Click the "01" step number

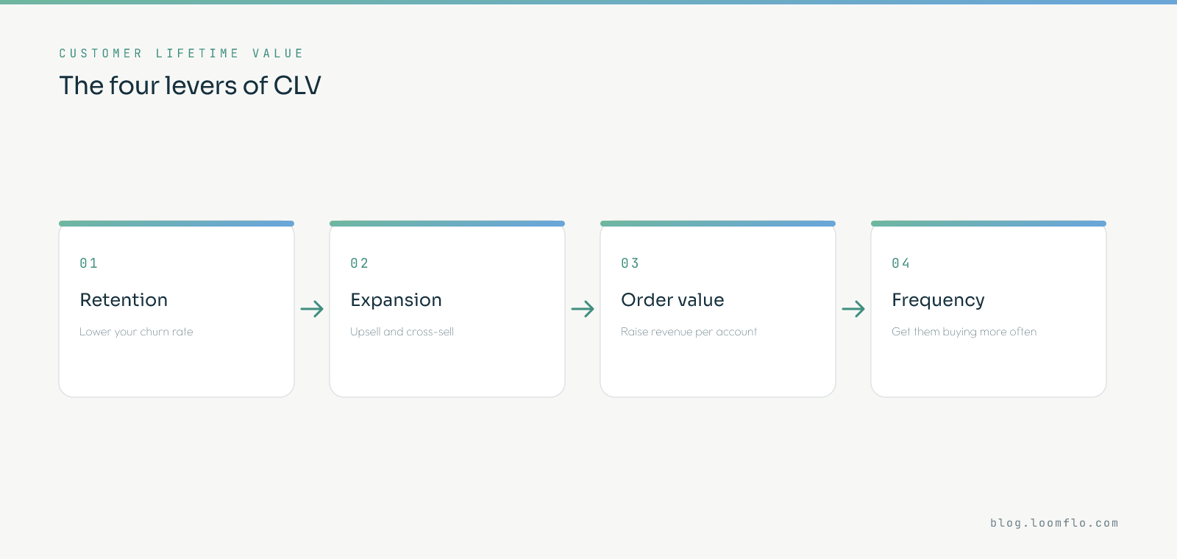click(x=89, y=263)
